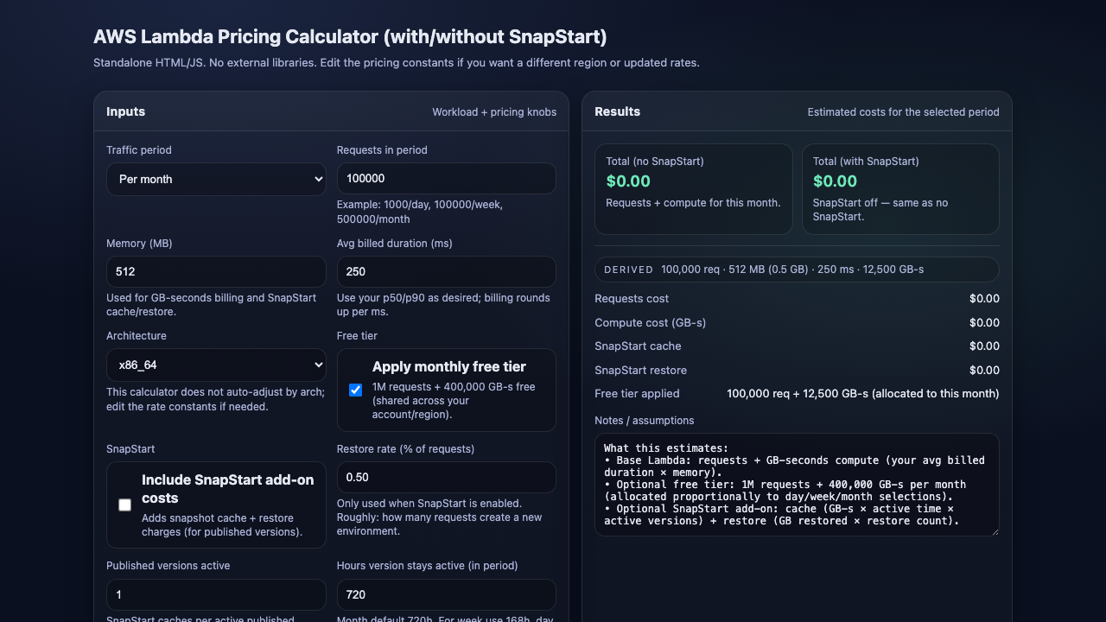
Task: Click the Workload + pricing knobs caption
Action: click(494, 112)
